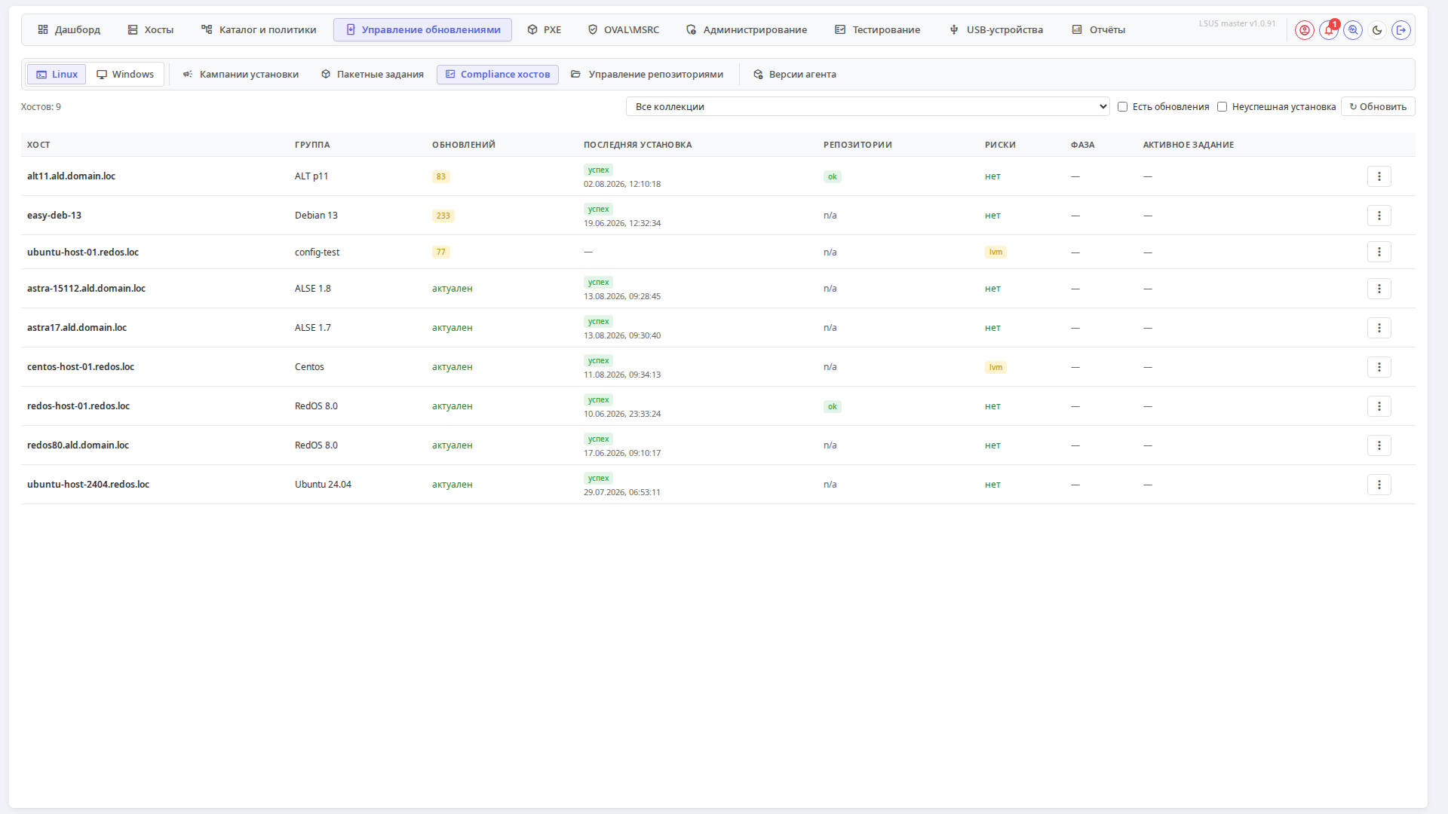Open notifications bell icon
The width and height of the screenshot is (1448, 814).
[1329, 30]
